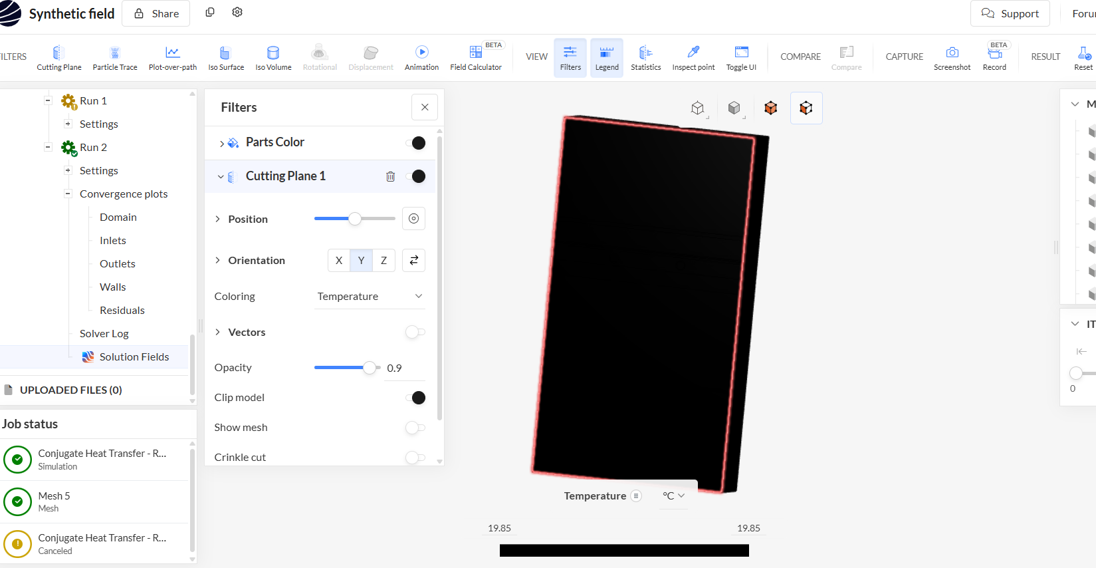Open the Temperature legend options icon
This screenshot has height=568, width=1096.
[636, 496]
